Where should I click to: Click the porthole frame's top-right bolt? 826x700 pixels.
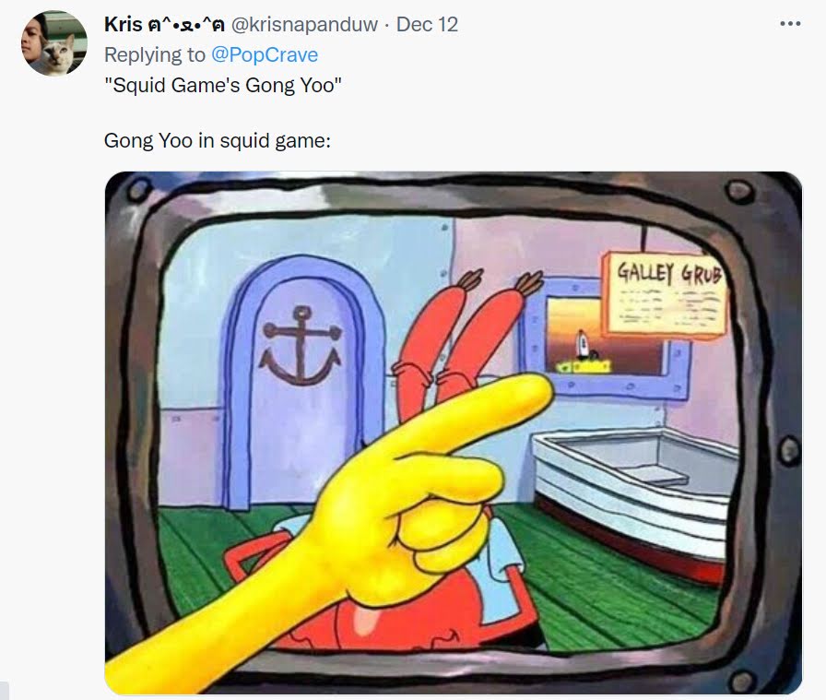click(x=738, y=190)
